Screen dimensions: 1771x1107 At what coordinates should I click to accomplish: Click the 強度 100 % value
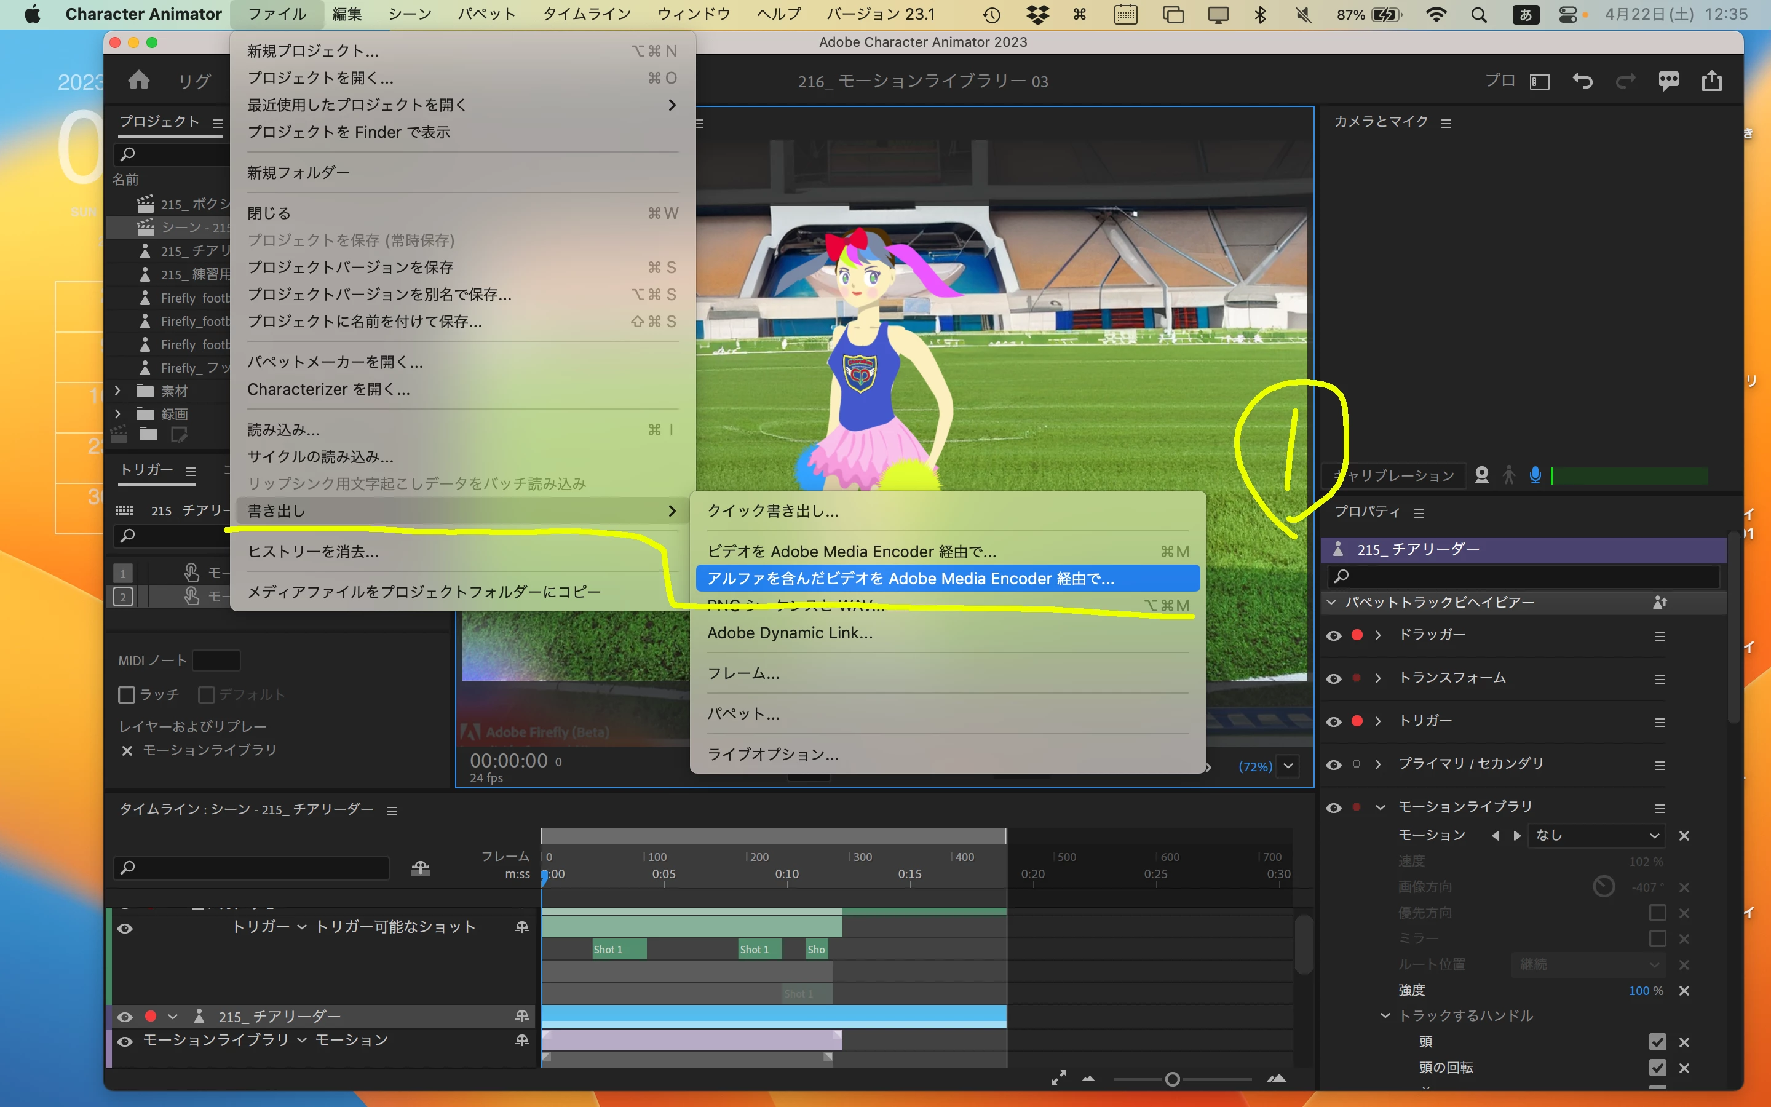point(1646,991)
